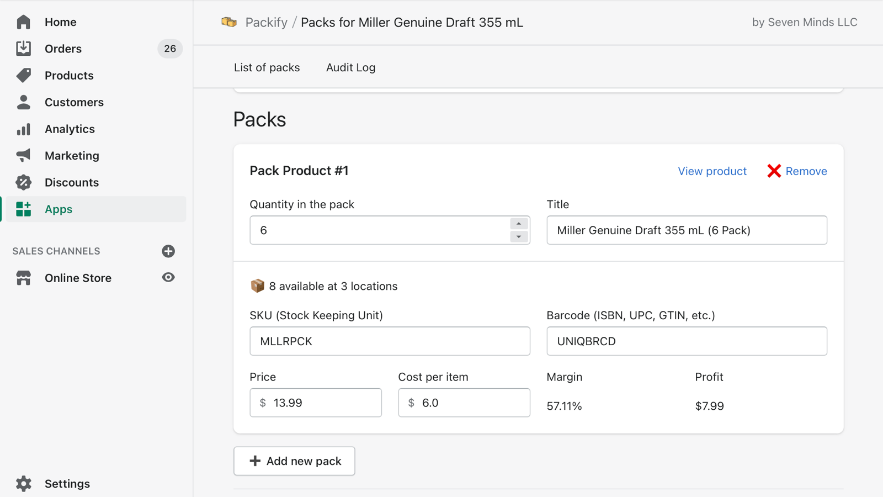Toggle the Online Store eye preview icon

(168, 278)
